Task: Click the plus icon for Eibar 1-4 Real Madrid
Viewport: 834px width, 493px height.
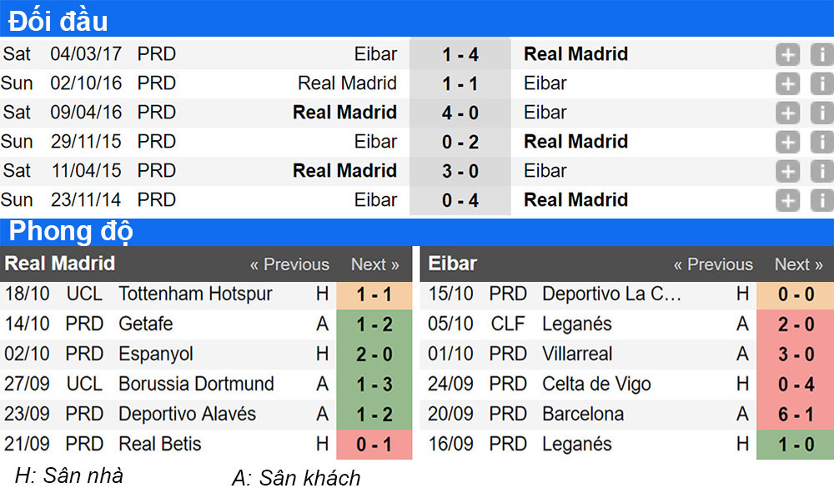Action: 787,55
